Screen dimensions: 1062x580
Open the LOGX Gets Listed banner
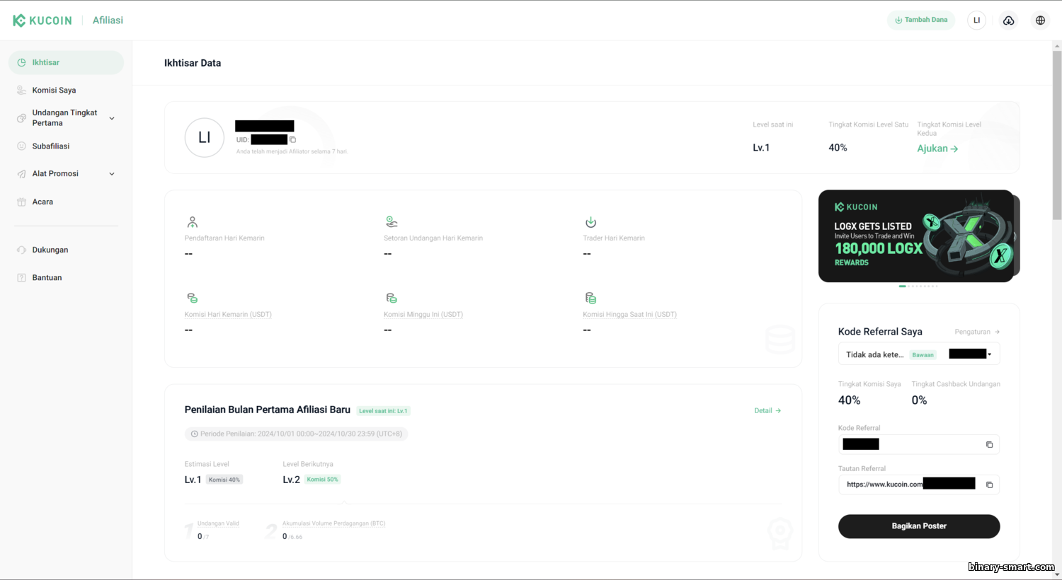pyautogui.click(x=916, y=236)
